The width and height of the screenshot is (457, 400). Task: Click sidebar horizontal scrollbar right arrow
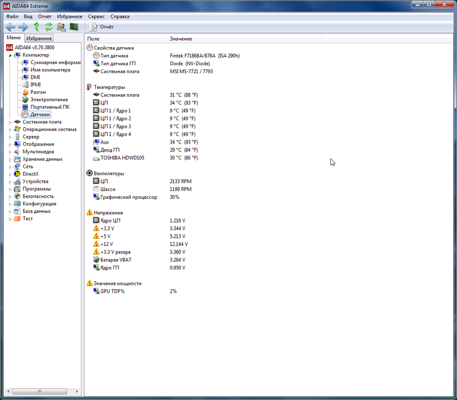click(x=77, y=392)
